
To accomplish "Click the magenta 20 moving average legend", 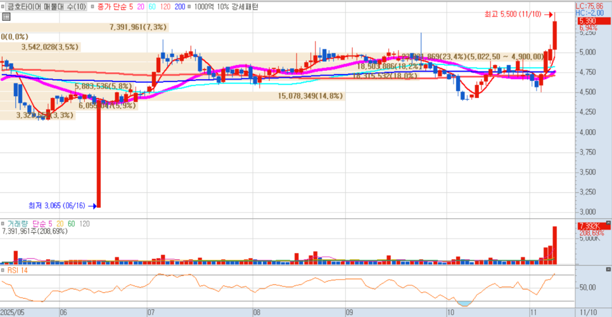I will pyautogui.click(x=141, y=6).
